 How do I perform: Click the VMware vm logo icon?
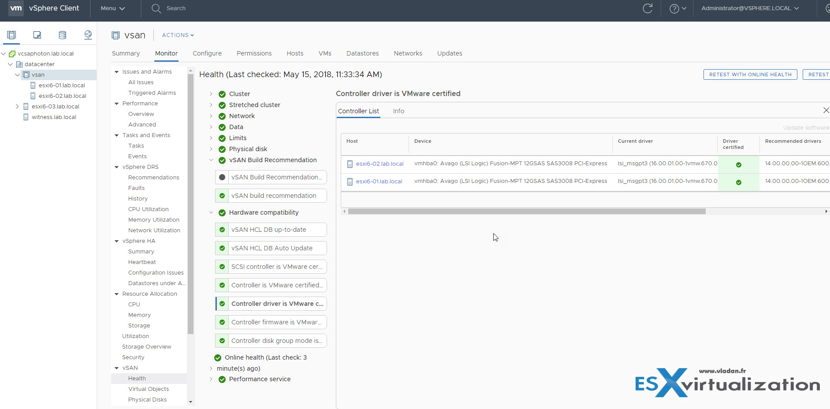click(16, 8)
